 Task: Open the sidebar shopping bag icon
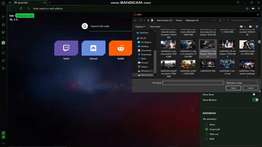[3, 24]
